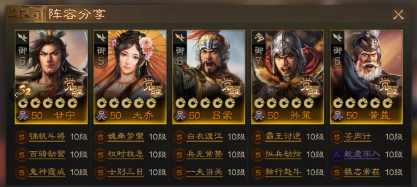Click the S-rank icon beside 锦帆斗将
The height and width of the screenshot is (187, 417).
point(22,137)
